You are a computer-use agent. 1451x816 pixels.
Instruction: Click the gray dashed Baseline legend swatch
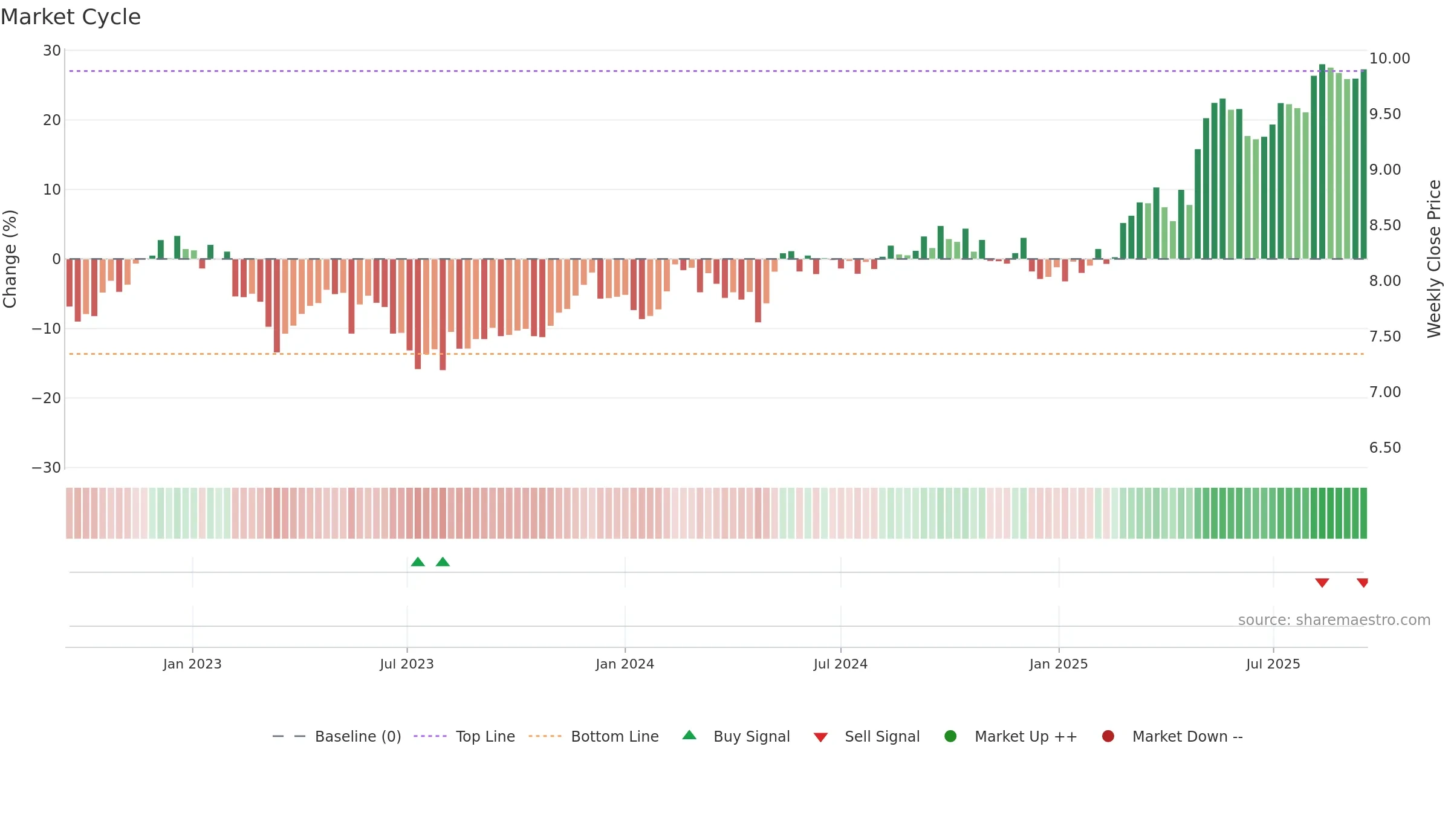(x=289, y=736)
